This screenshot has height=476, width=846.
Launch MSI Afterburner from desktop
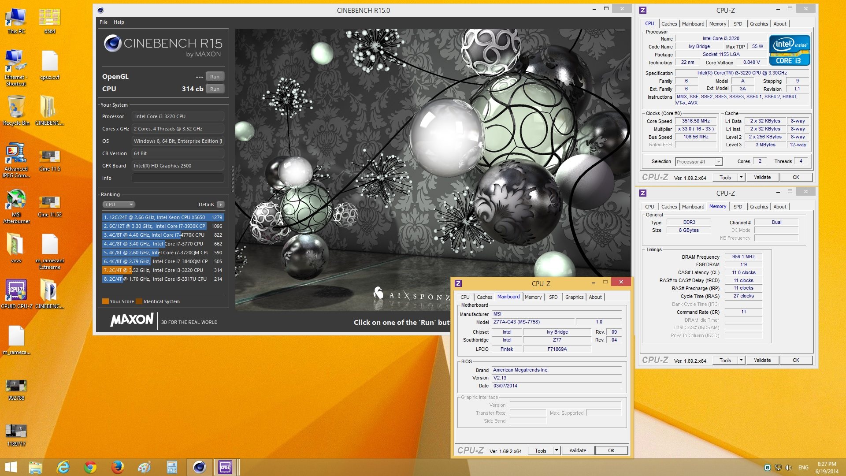pyautogui.click(x=16, y=206)
